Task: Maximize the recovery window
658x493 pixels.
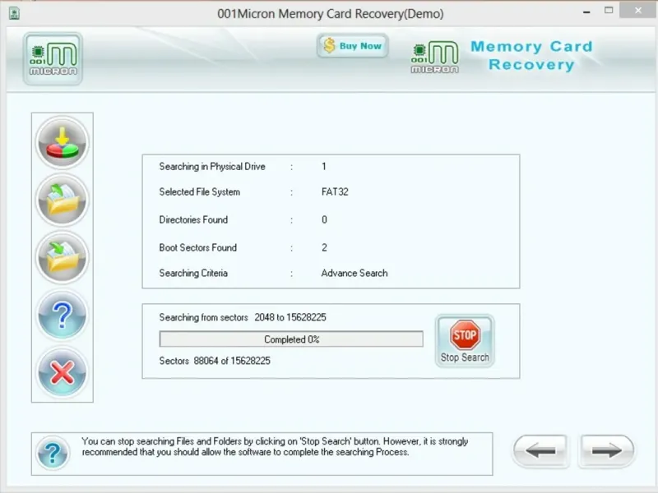Action: click(x=609, y=11)
